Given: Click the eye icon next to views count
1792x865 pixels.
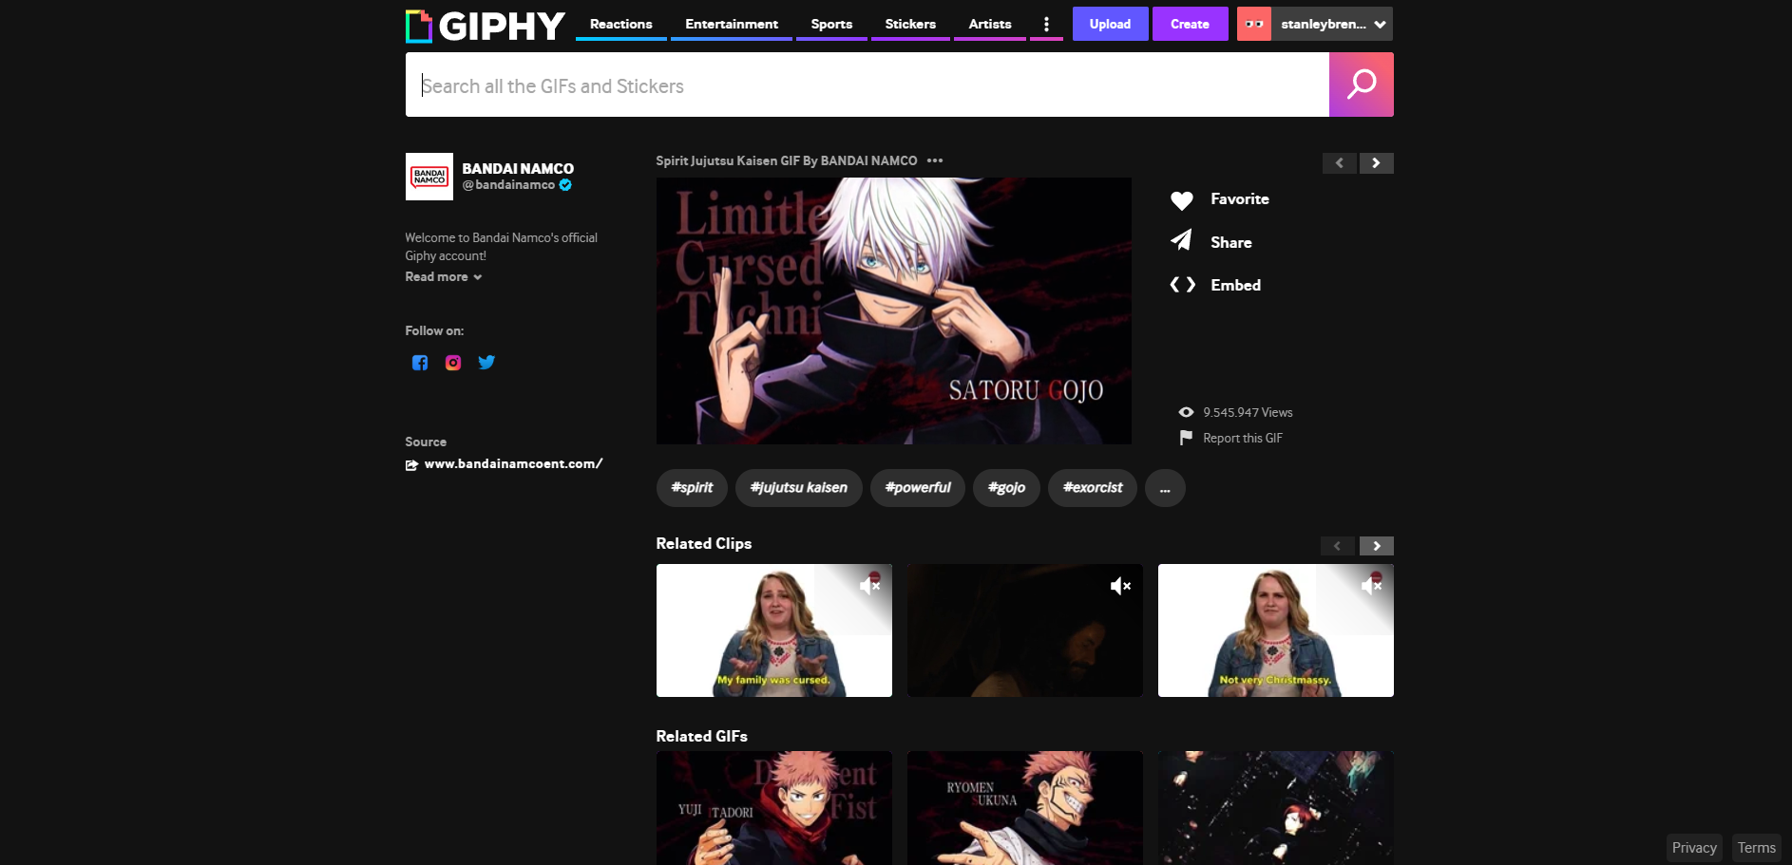Looking at the screenshot, I should pos(1186,412).
